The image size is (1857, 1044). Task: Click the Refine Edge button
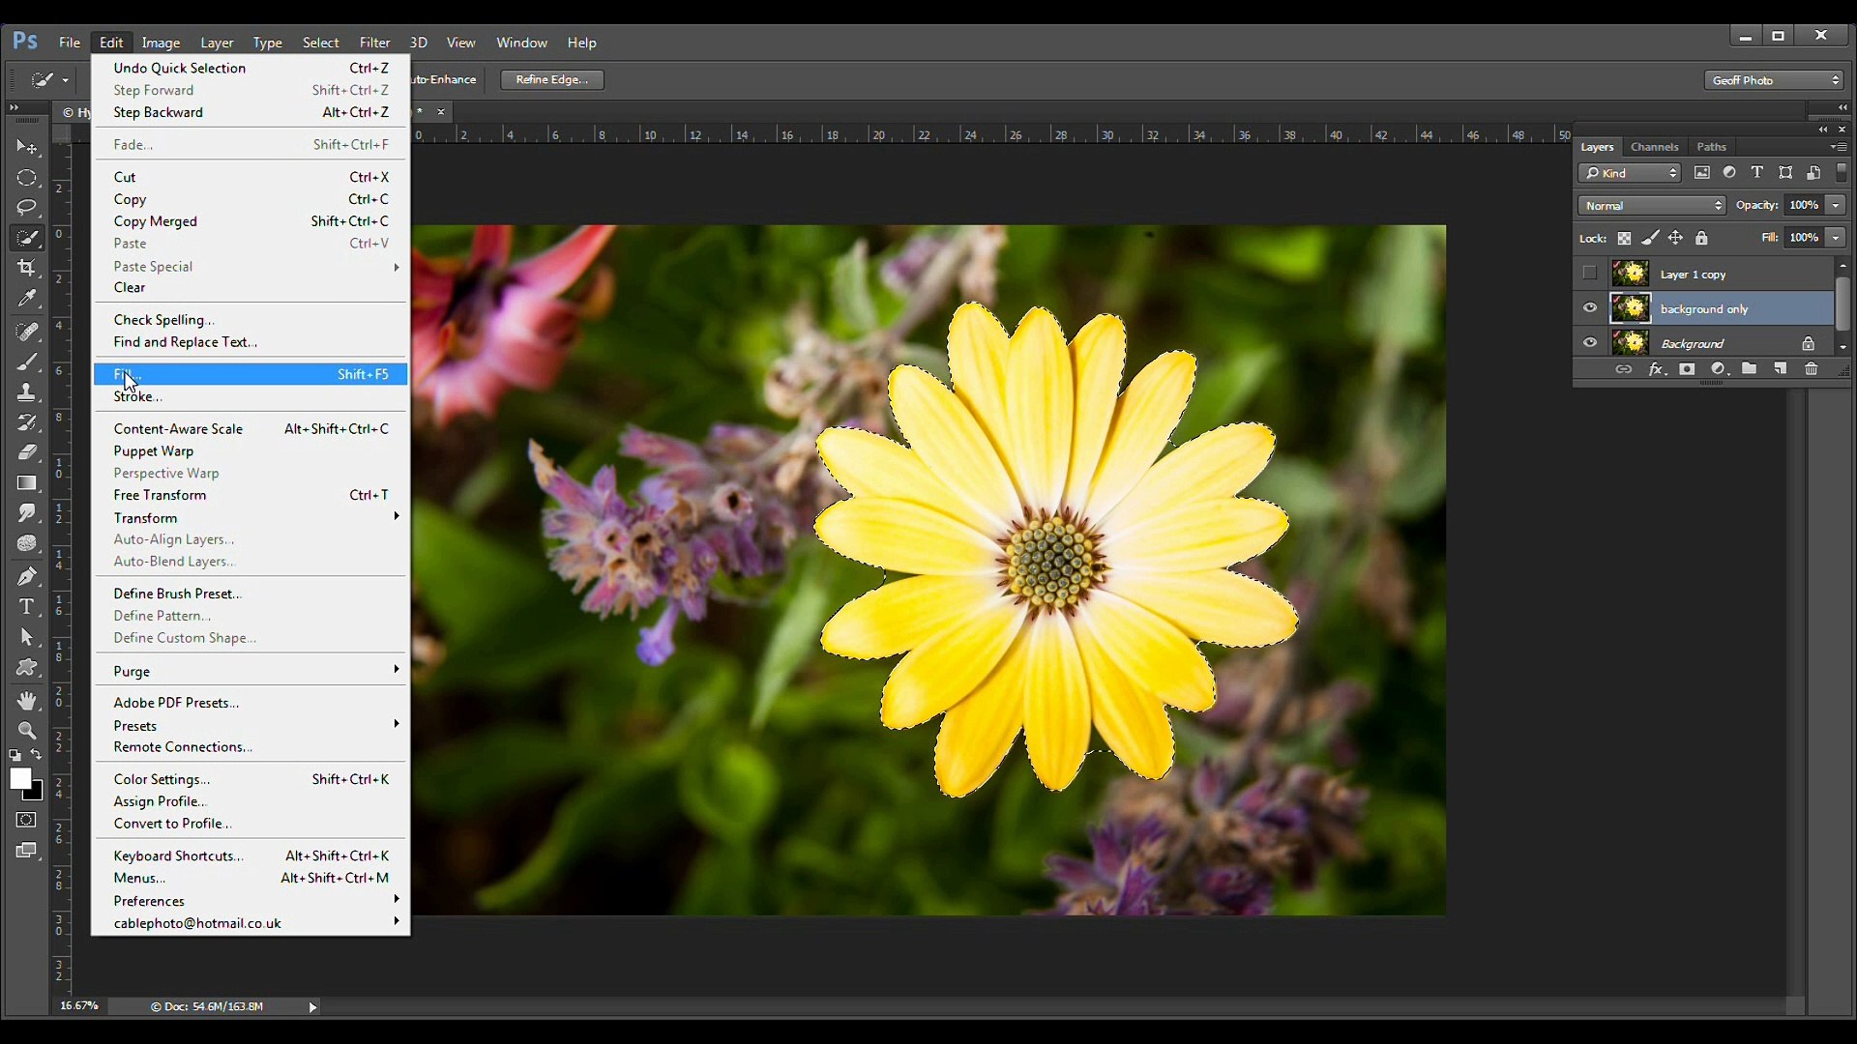551,79
